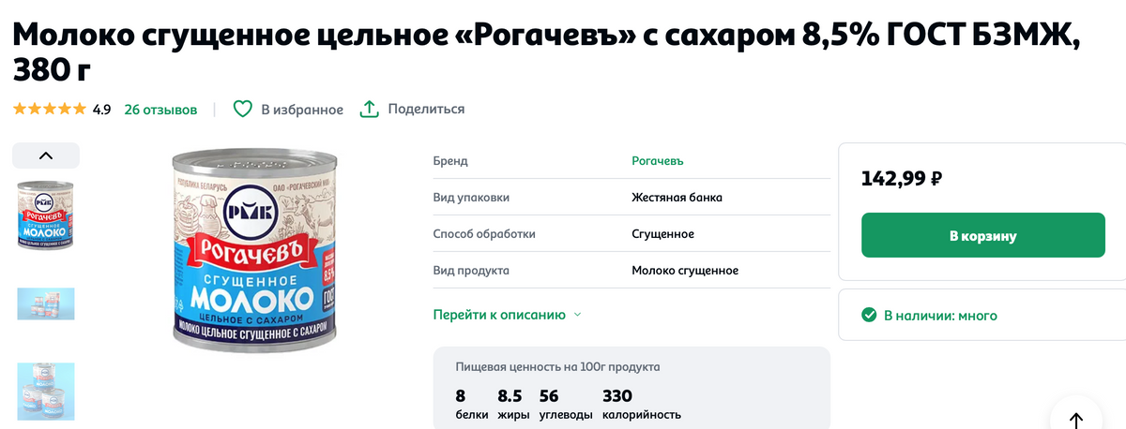Open the Рогачевъ brand link

[x=658, y=161]
